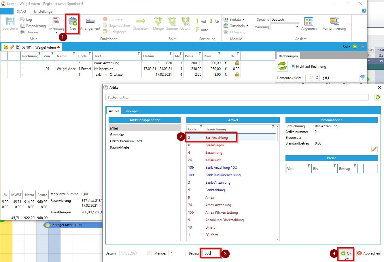
Task: Click the Suche nach search field
Action: click(x=237, y=97)
